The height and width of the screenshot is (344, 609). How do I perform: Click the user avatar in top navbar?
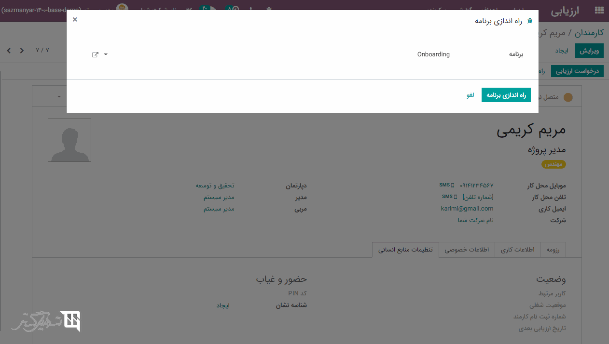coord(122,9)
